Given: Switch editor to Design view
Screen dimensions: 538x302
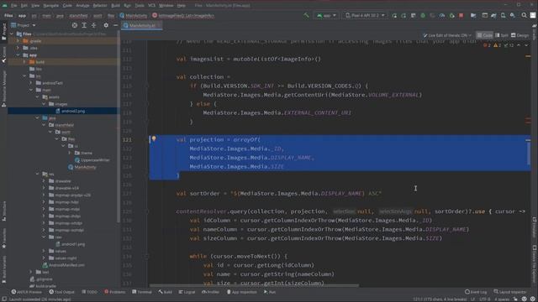Looking at the screenshot, I should 520,35.
